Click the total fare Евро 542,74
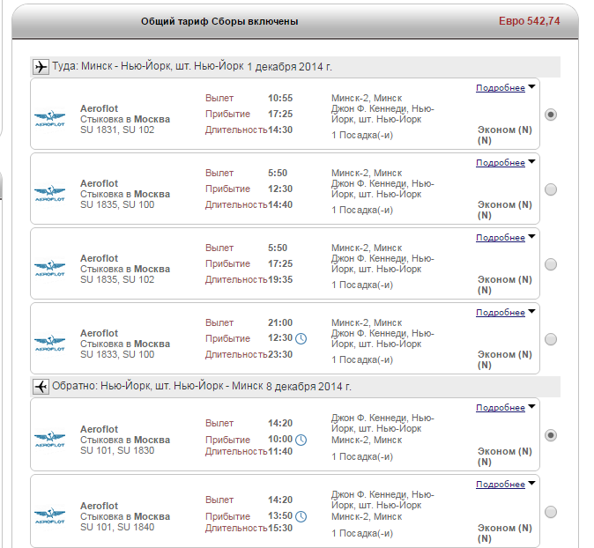594x548 pixels. (x=529, y=21)
